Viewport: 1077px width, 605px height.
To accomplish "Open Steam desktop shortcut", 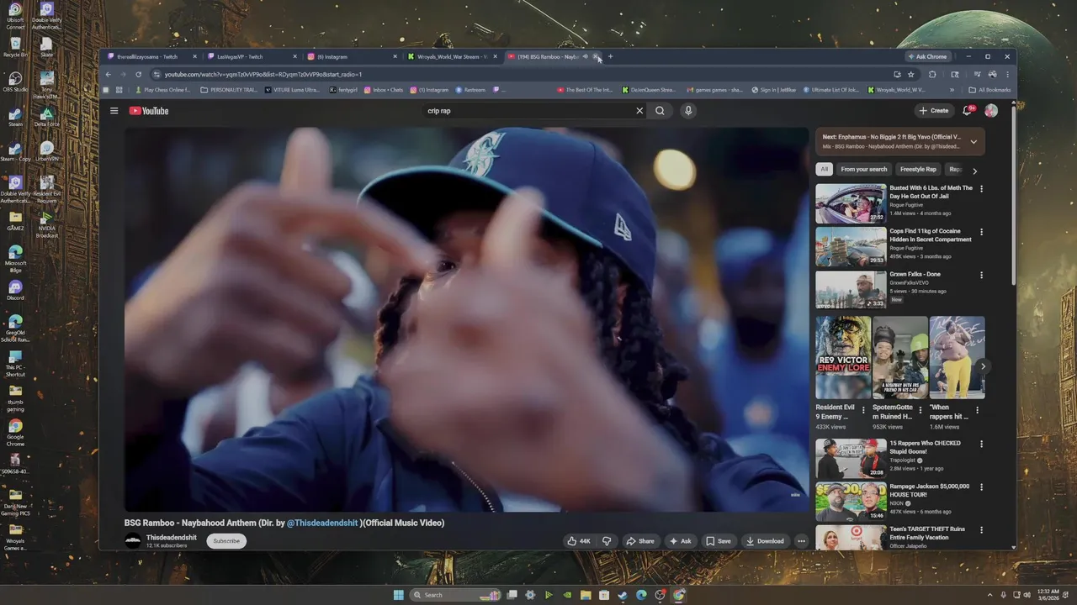I will click(15, 117).
